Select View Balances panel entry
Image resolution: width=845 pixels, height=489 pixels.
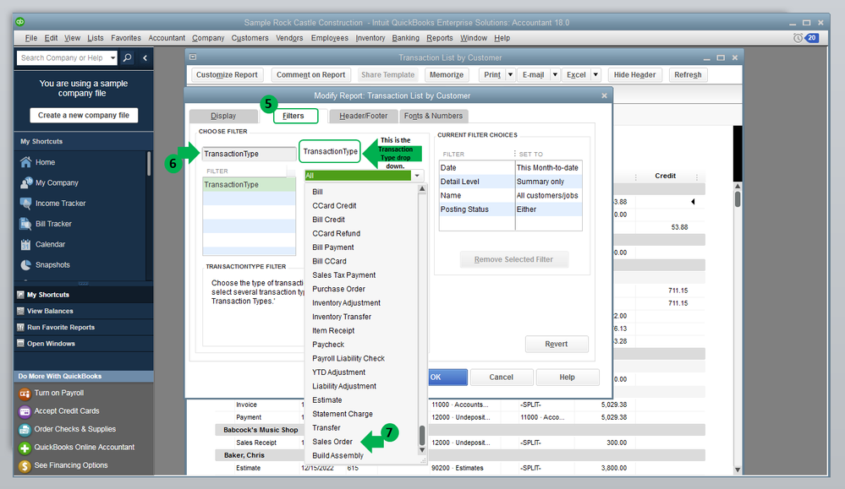coord(84,311)
